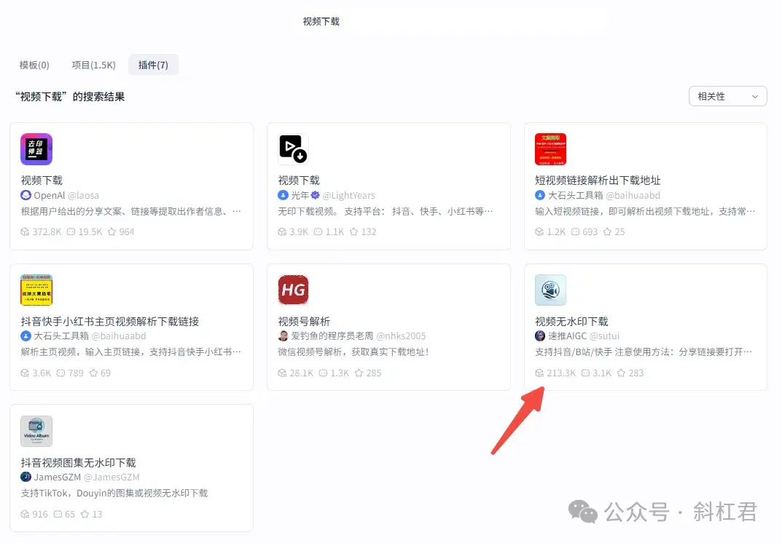Viewport: 782px width, 543px height.
Task: Click the JamesGZM author avatar
Action: (26, 477)
